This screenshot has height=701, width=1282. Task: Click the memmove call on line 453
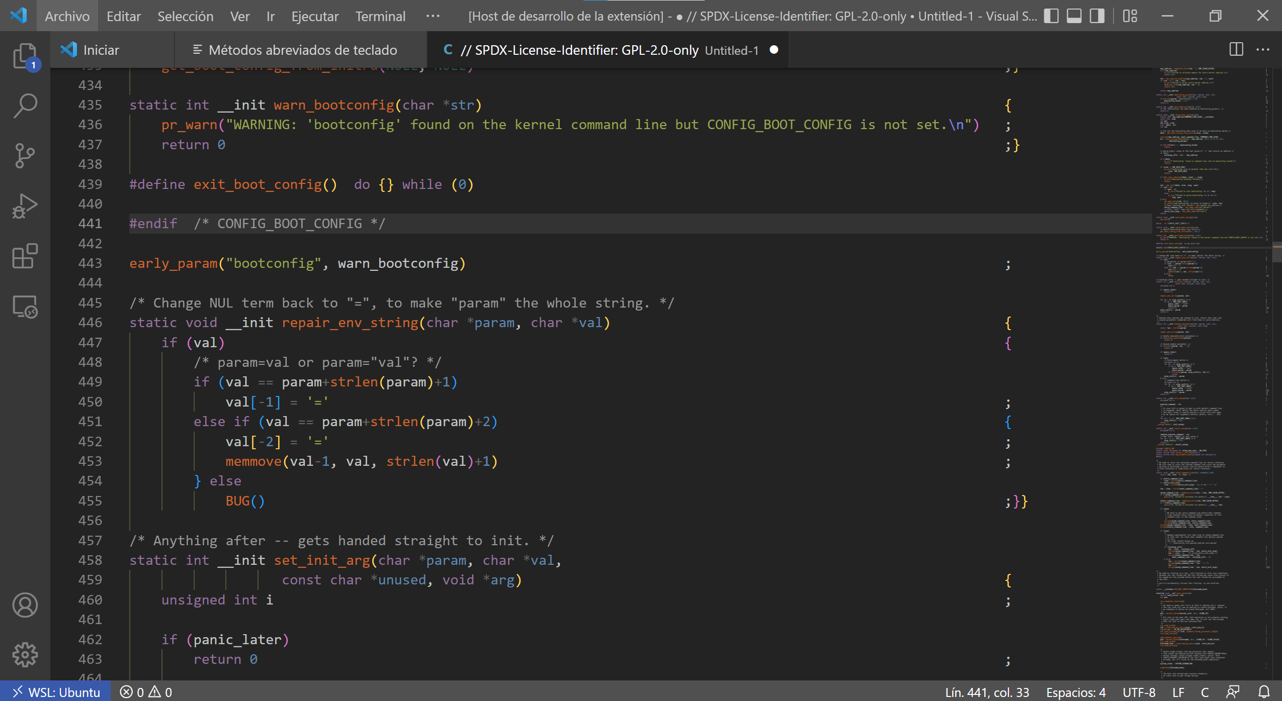pos(253,461)
